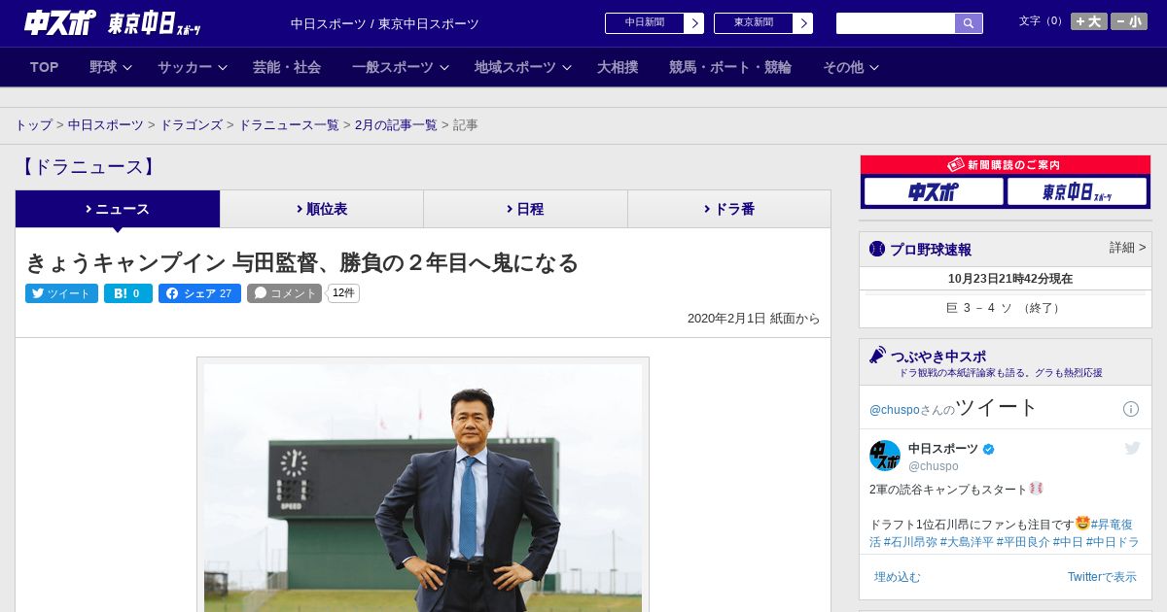Viewport: 1167px width, 612px height.
Task: Open コメント comments button
Action: point(284,293)
